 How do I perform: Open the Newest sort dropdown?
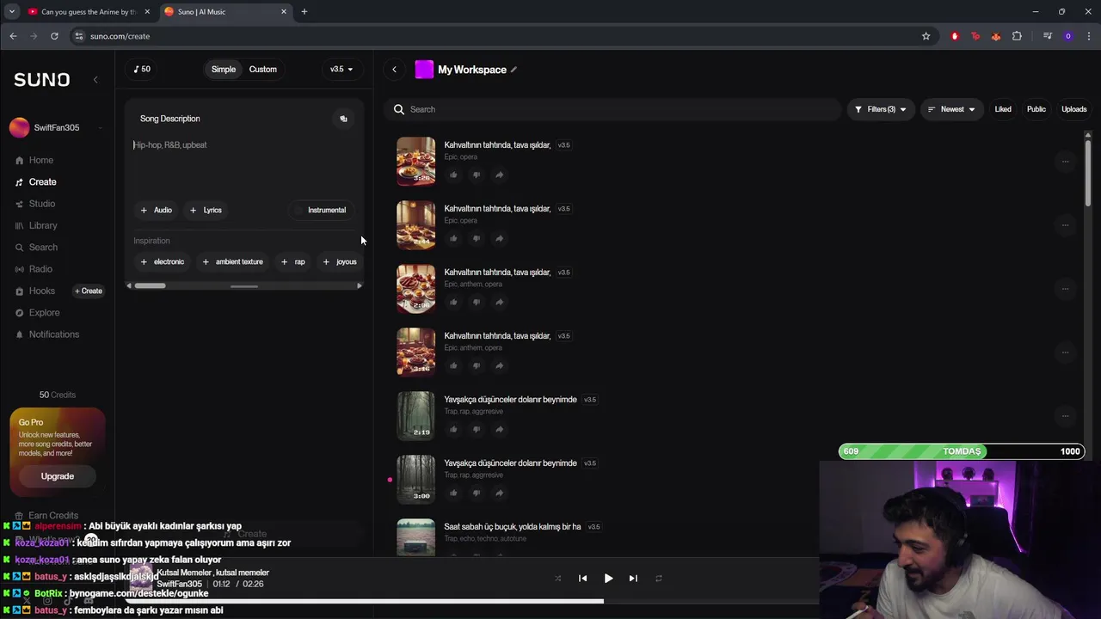click(951, 109)
